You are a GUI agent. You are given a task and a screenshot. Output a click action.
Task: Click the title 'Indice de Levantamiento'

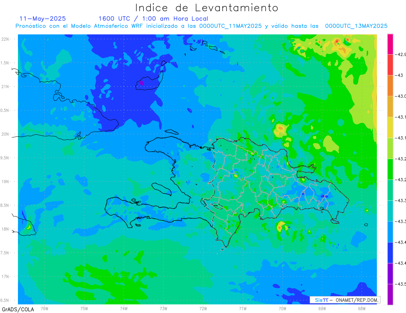207,7
